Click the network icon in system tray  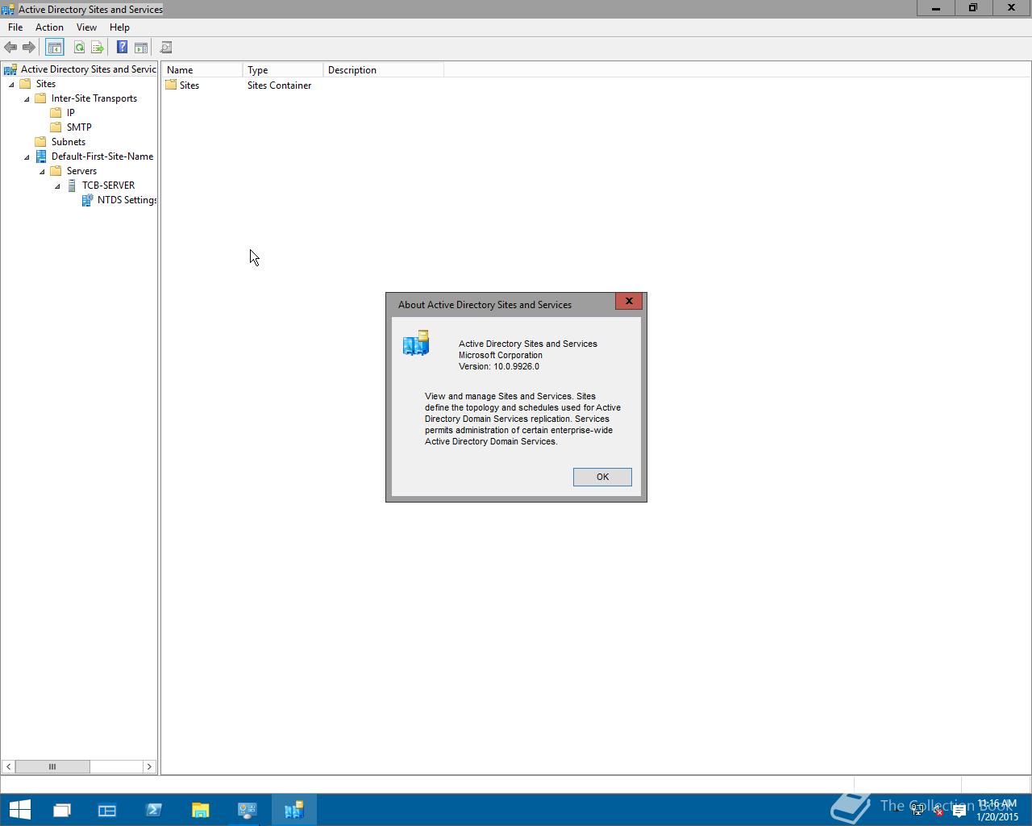918,811
